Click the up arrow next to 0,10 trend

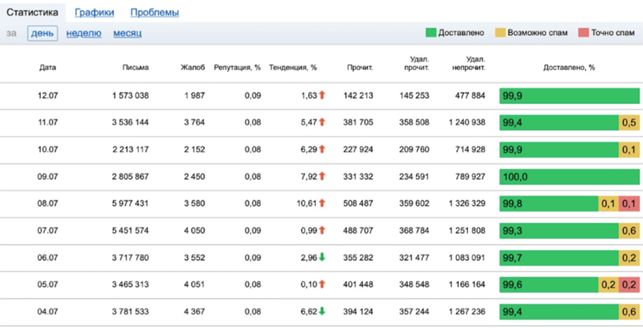322,284
